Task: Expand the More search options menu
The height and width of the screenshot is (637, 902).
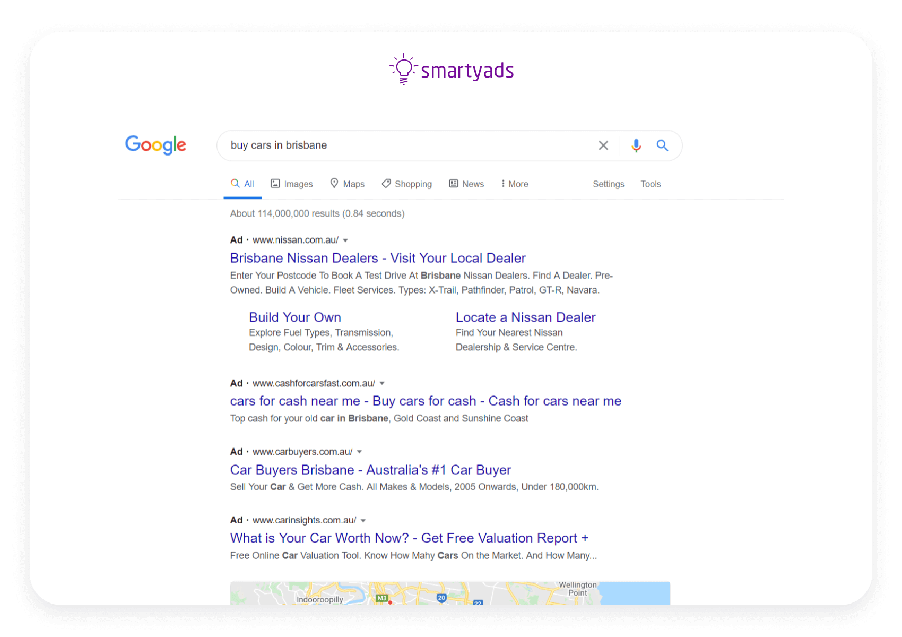Action: 515,184
